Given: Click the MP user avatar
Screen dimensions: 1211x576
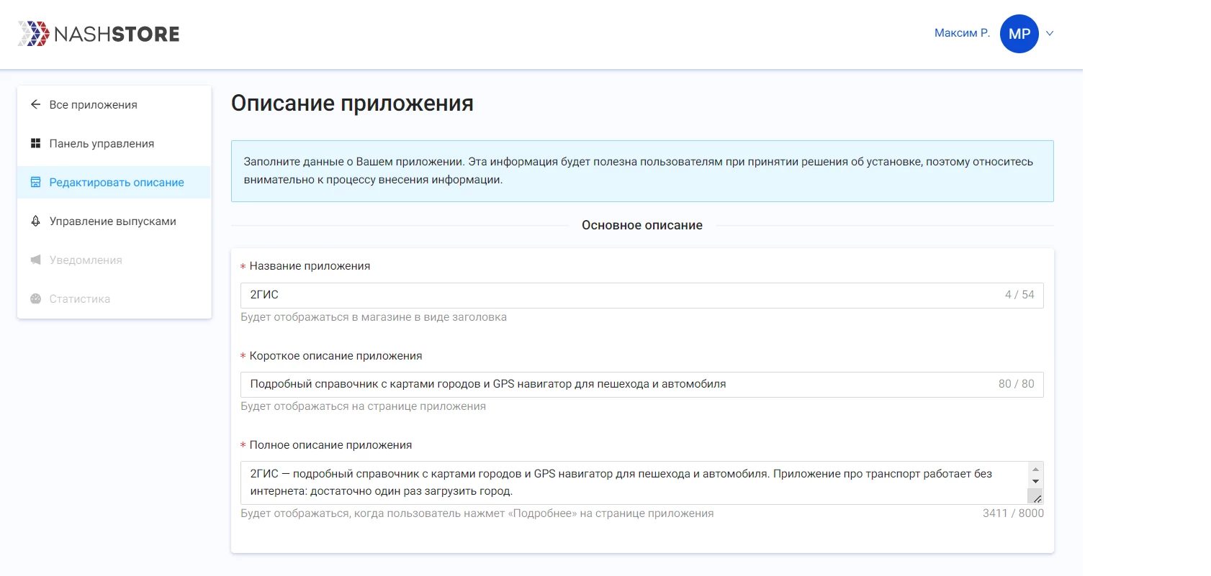Looking at the screenshot, I should [1019, 34].
